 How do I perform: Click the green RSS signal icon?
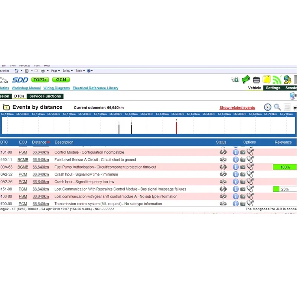click(277, 80)
